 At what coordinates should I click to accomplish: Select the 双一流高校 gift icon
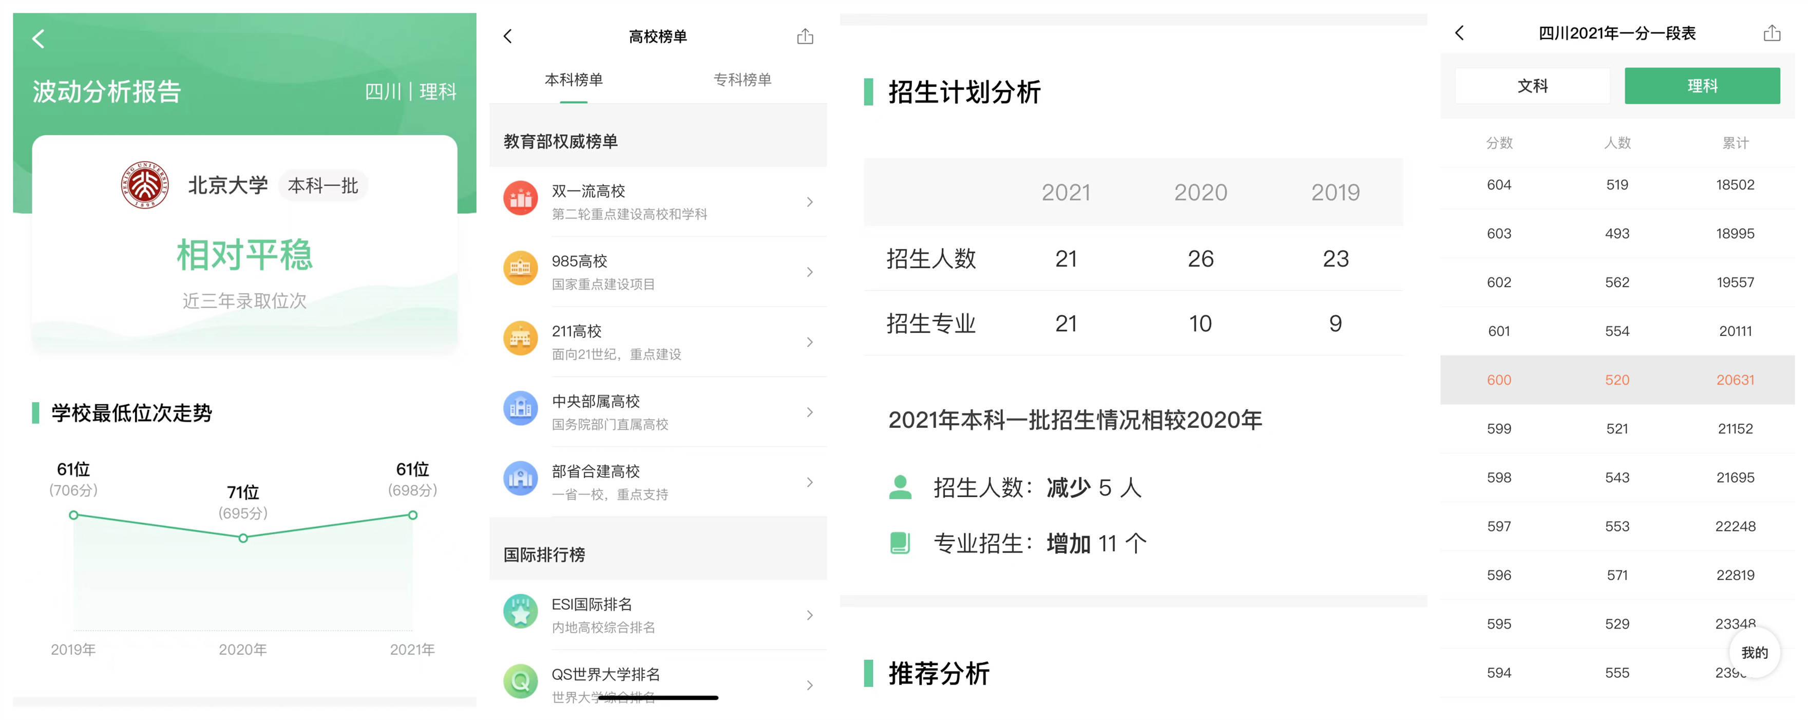click(520, 201)
